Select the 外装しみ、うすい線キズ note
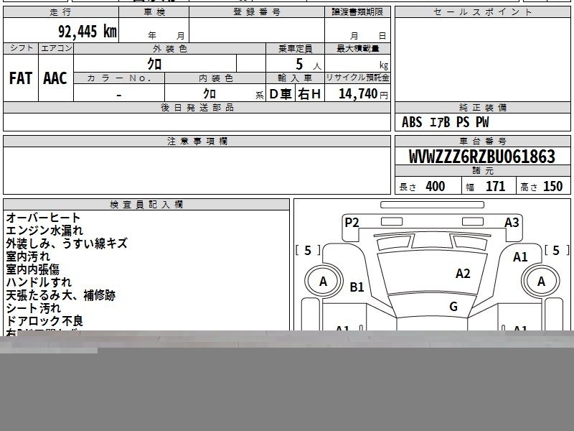This screenshot has height=431, width=574. [x=67, y=244]
